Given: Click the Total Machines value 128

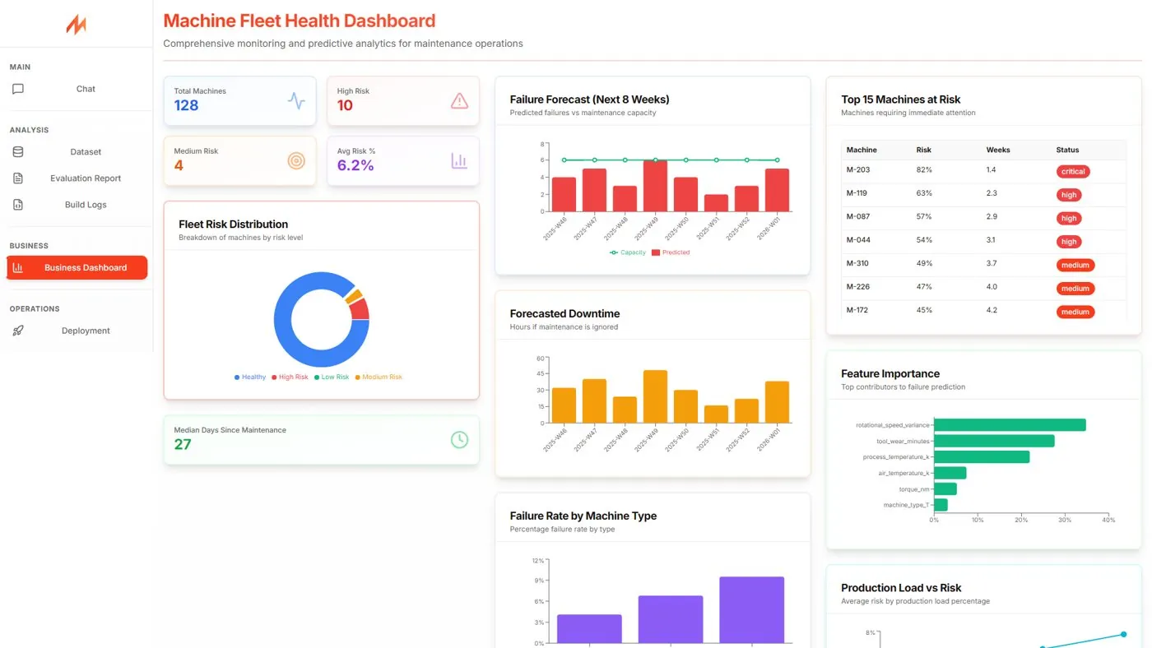Looking at the screenshot, I should pyautogui.click(x=186, y=105).
